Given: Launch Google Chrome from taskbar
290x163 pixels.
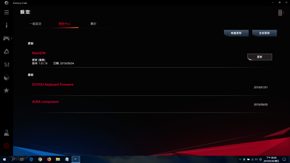Looking at the screenshot, I should (40, 159).
